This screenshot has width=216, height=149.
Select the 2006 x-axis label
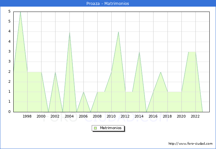[x=83, y=116]
